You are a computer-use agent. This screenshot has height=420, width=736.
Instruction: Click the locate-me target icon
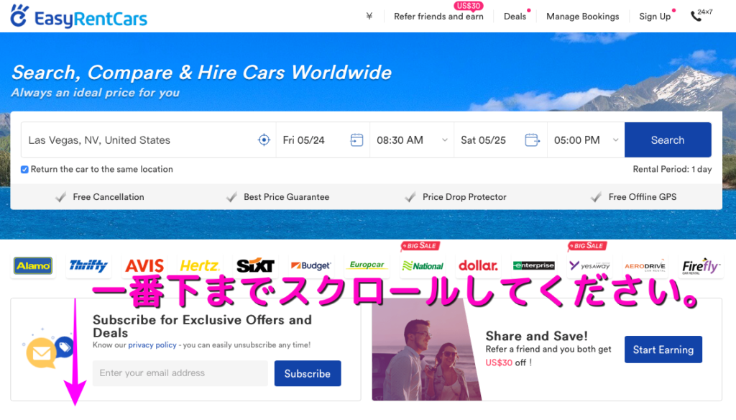pyautogui.click(x=264, y=140)
